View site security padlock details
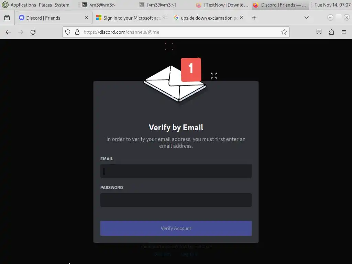 coord(77,32)
